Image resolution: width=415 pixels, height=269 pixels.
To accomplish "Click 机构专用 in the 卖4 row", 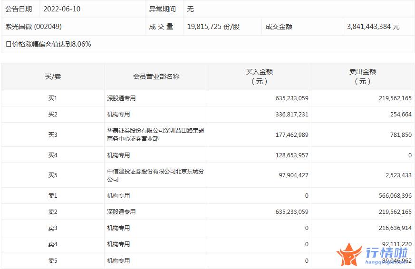I will (x=118, y=244).
